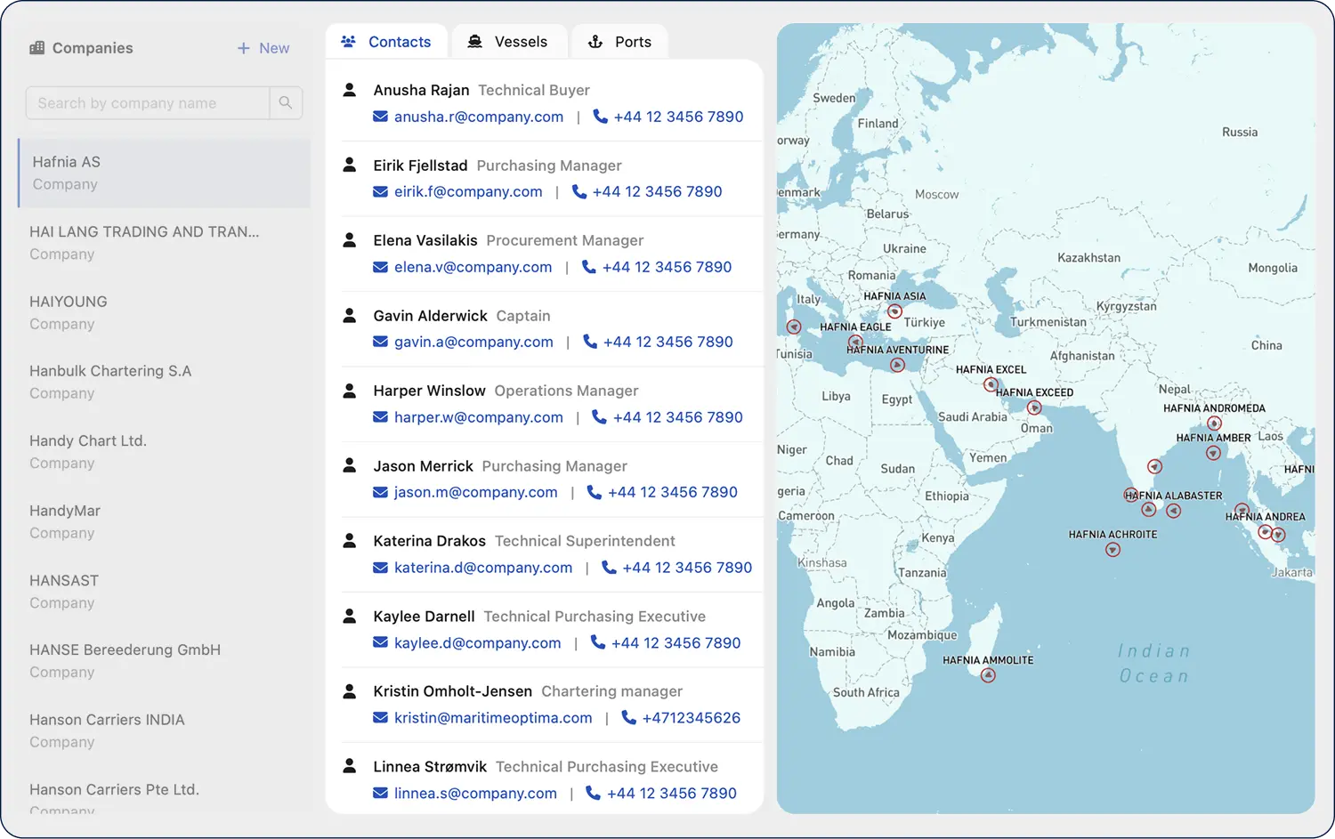Screen dimensions: 1335x839
Task: Select HAFNIA EXCEED vessel marker on map
Action: [1034, 407]
